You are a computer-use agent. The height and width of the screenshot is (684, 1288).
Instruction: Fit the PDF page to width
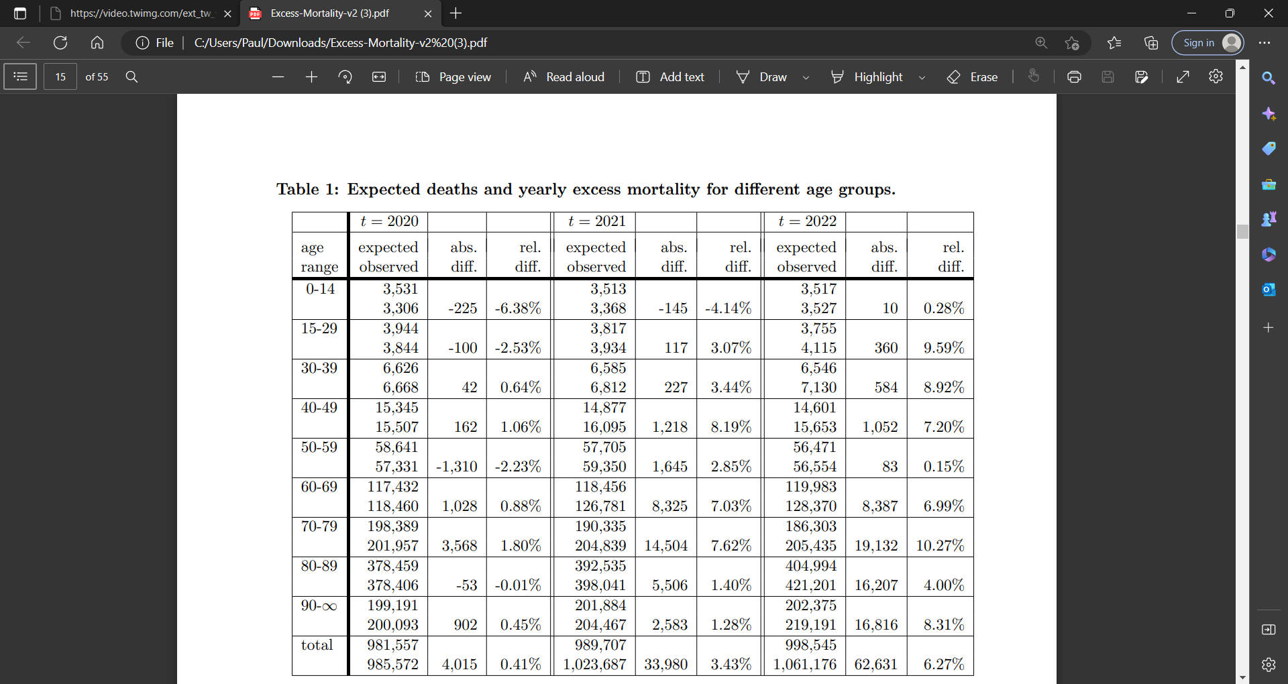coord(379,76)
